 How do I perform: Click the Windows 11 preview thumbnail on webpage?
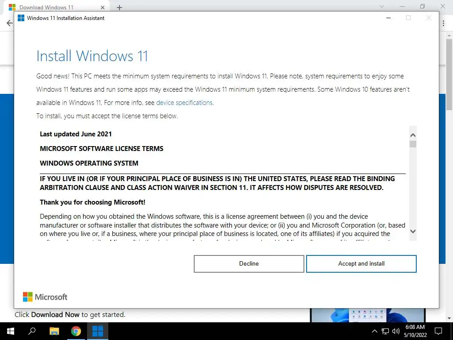[368, 315]
